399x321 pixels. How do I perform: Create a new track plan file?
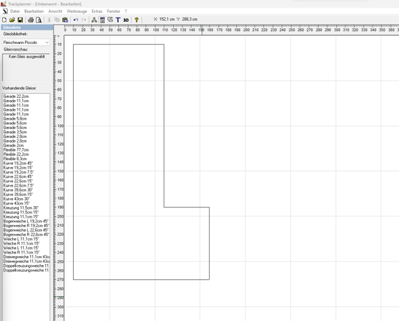click(4, 20)
